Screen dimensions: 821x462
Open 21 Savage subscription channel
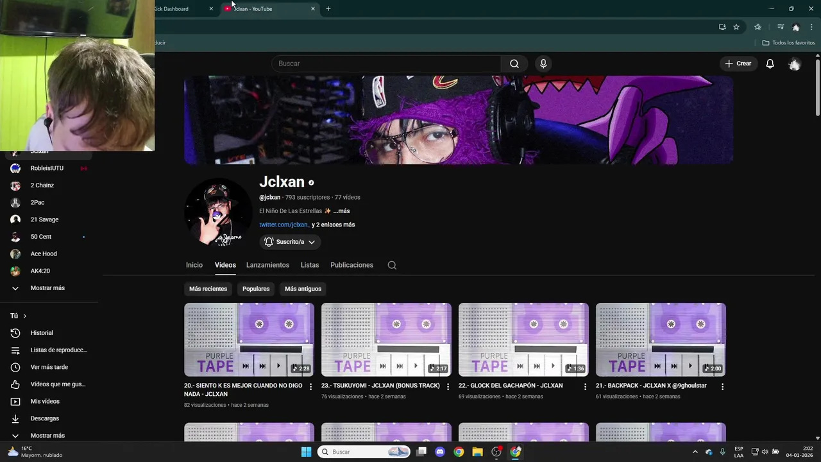pyautogui.click(x=49, y=219)
